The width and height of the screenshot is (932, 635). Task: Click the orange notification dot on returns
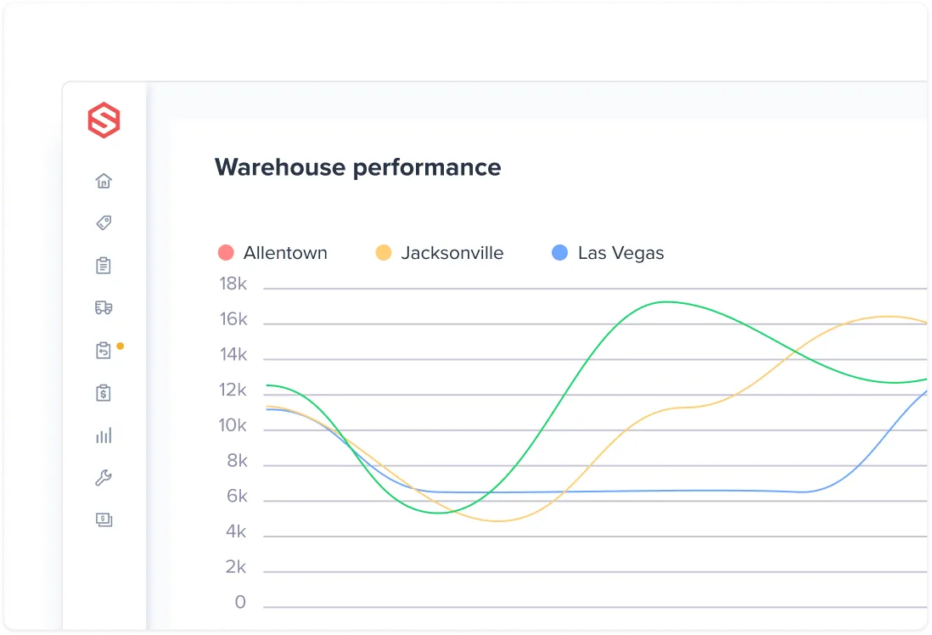(x=120, y=346)
